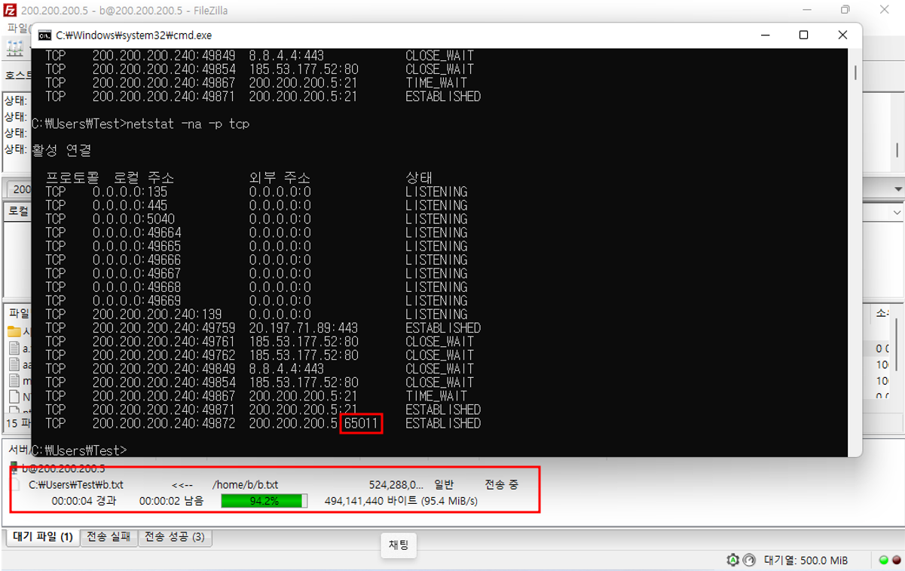
Task: Click the 0.0.0.0:5040 local address
Action: (x=133, y=219)
